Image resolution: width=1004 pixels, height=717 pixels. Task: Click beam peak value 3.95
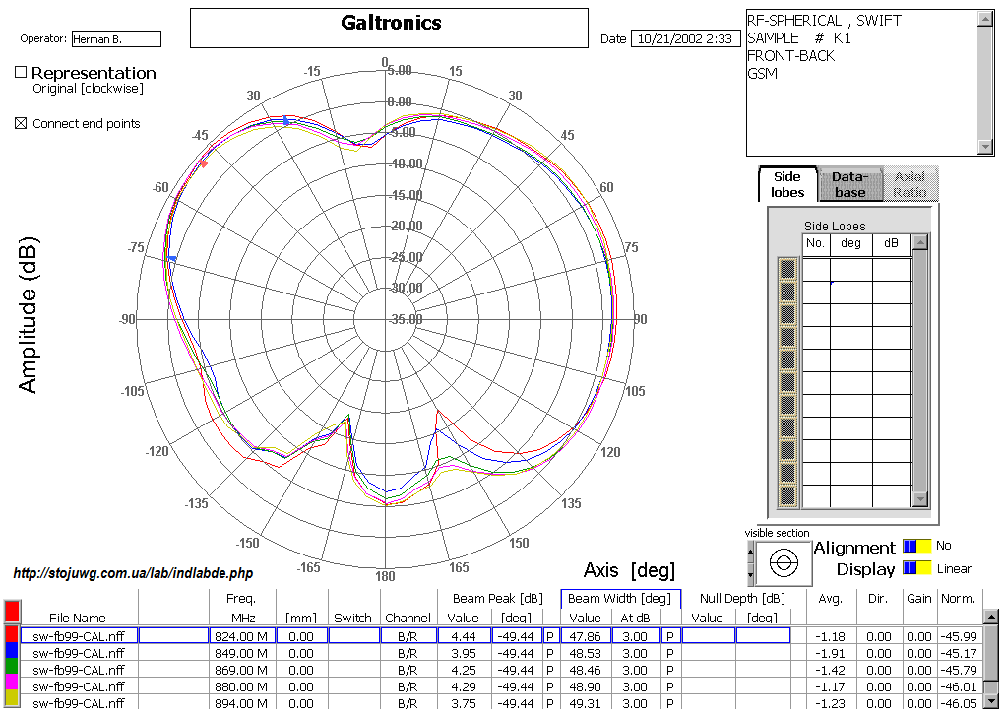click(464, 653)
